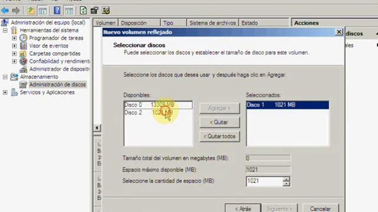
Task: Click the Forward arrow toolbar icon
Action: tap(16, 11)
